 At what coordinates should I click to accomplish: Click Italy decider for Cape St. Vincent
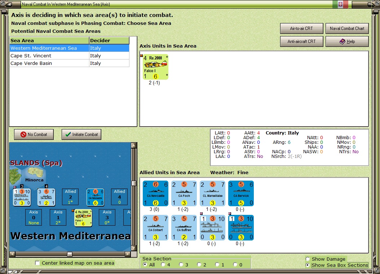tap(109, 56)
